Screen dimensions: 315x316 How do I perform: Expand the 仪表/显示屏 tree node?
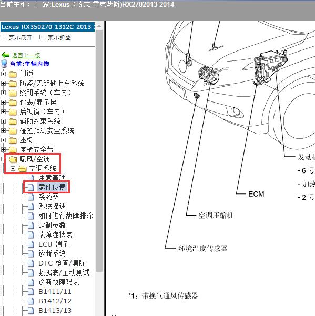click(x=3, y=102)
